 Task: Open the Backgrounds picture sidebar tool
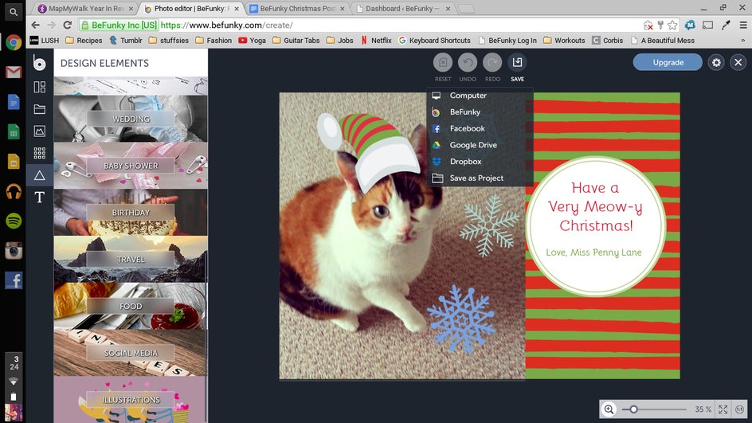(39, 131)
